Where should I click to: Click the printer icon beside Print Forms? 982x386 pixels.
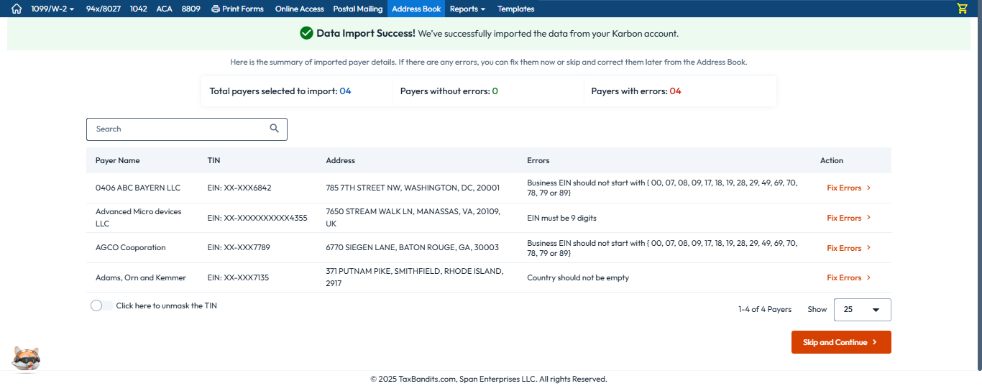[215, 9]
